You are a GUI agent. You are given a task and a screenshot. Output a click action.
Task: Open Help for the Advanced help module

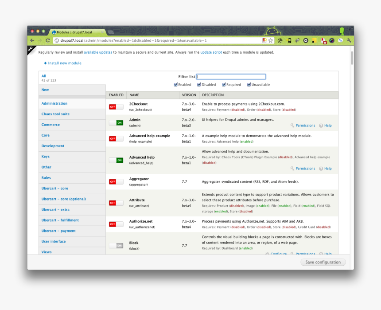[325, 169]
